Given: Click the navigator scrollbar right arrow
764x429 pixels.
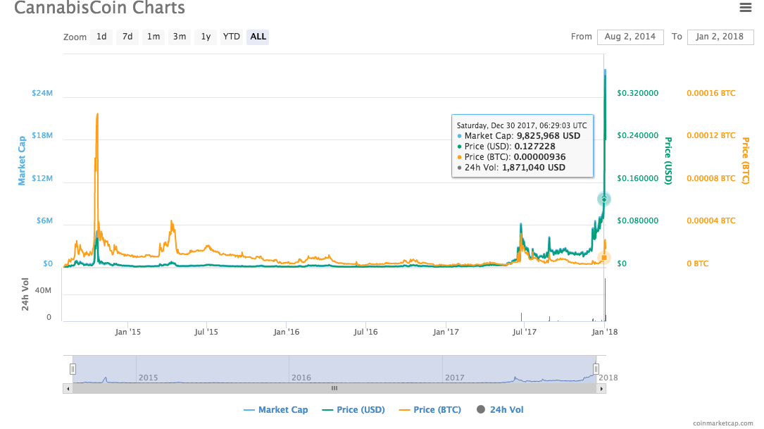Looking at the screenshot, I should pos(601,389).
